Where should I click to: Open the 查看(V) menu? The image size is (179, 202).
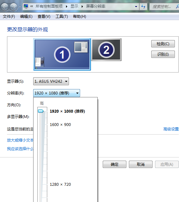point(44,17)
